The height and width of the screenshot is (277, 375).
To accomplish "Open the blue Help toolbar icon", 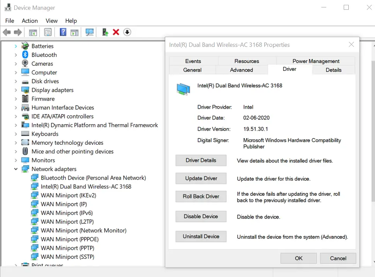I will coord(63,32).
